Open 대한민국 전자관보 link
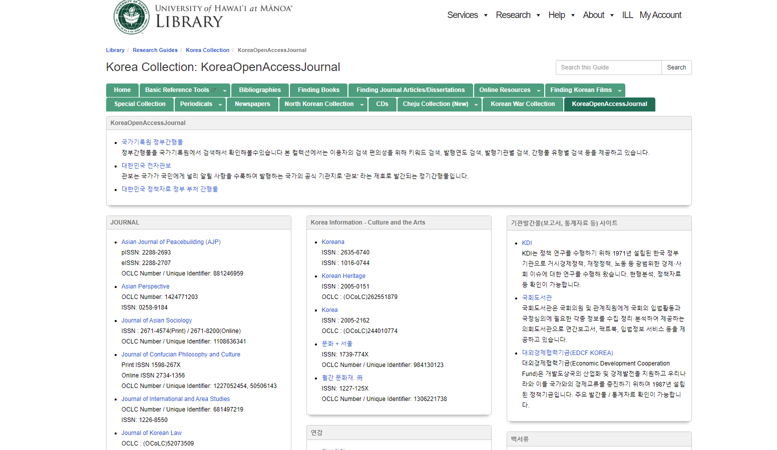The height and width of the screenshot is (450, 777). pos(146,165)
